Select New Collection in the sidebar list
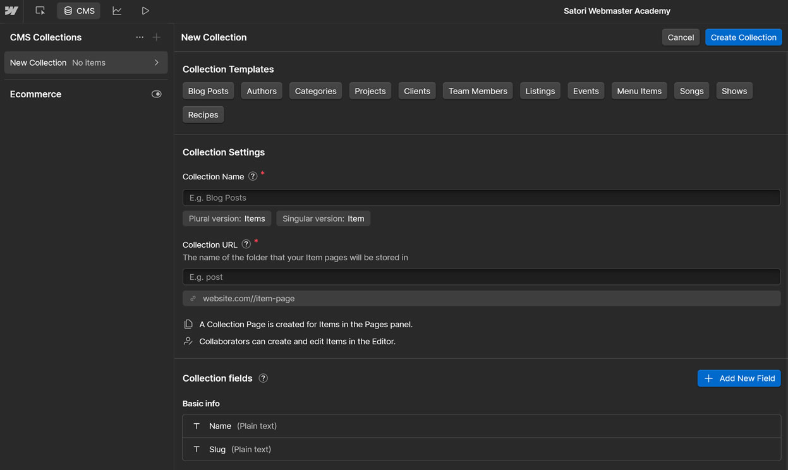The image size is (788, 470). point(86,63)
